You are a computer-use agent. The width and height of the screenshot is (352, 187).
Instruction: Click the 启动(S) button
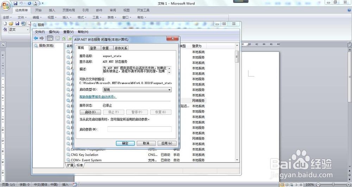tap(90, 112)
